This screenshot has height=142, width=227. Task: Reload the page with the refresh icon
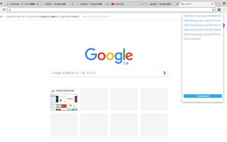coord(4,10)
